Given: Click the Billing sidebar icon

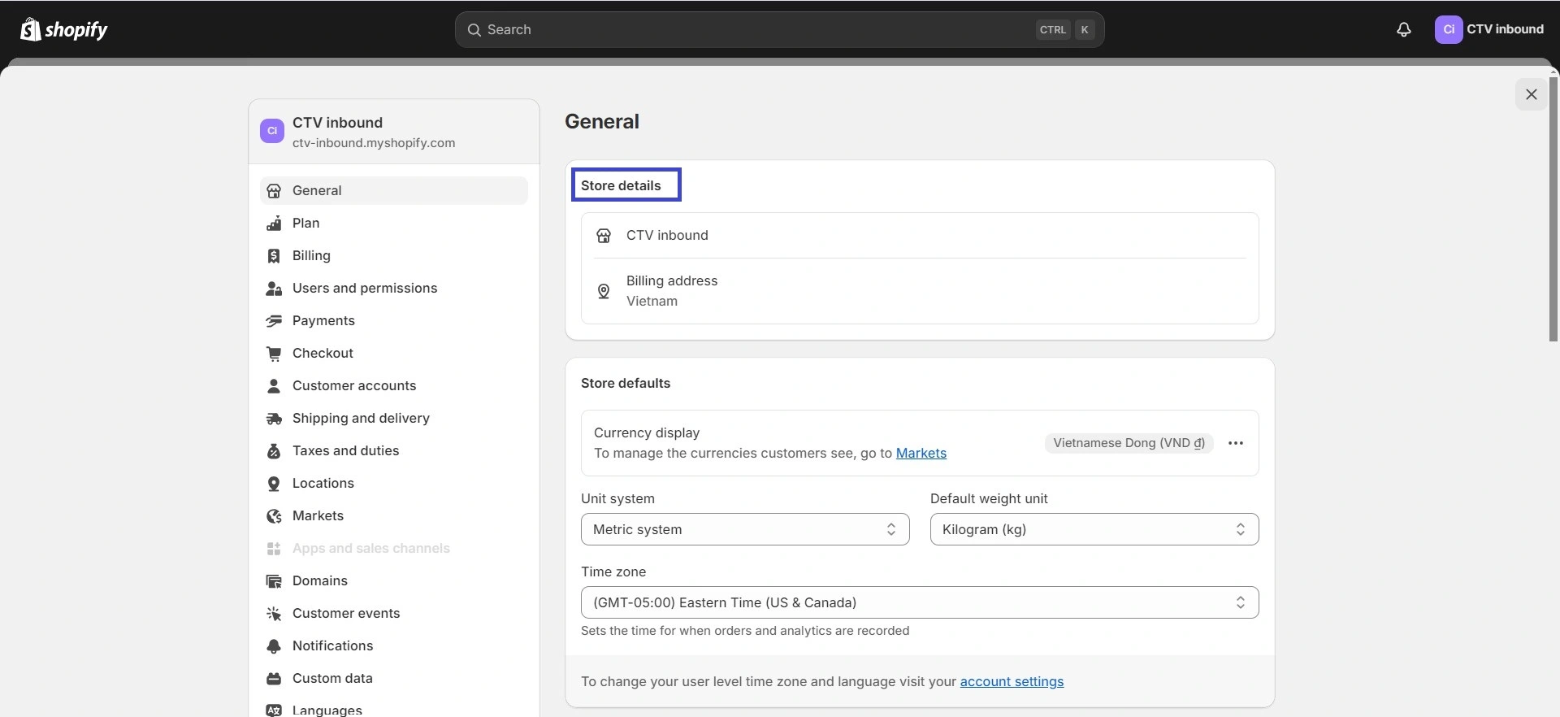Looking at the screenshot, I should pyautogui.click(x=274, y=255).
